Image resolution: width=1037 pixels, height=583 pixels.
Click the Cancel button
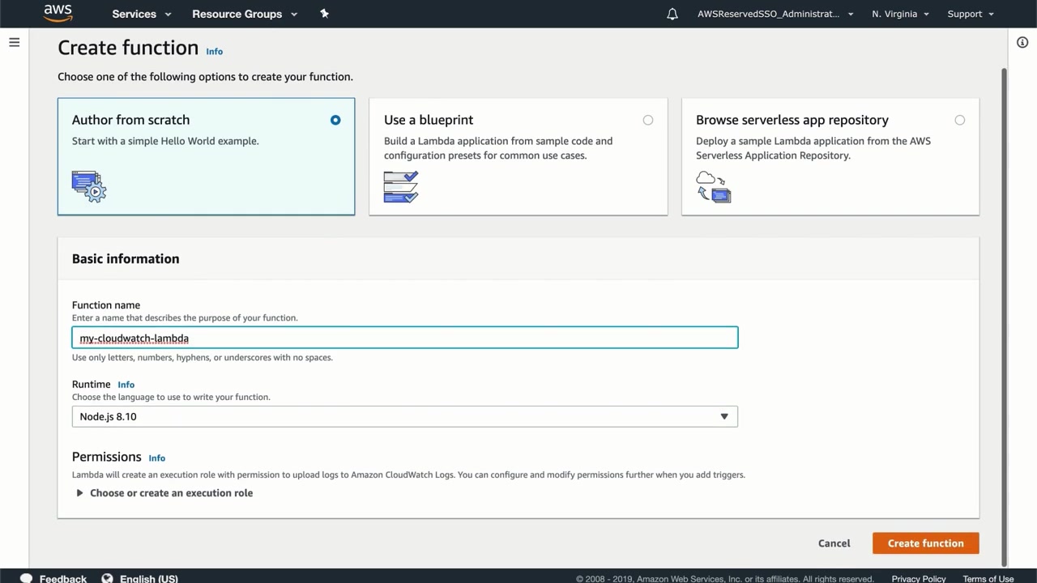[x=834, y=543]
